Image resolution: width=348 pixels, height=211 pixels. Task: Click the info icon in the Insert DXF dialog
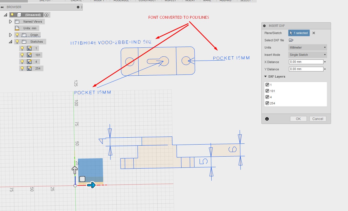click(x=267, y=119)
